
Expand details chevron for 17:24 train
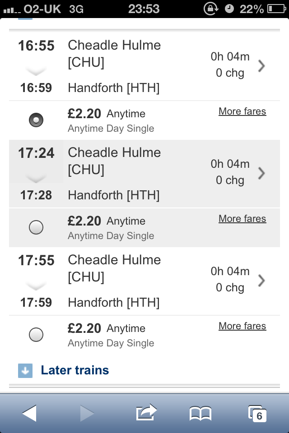click(x=261, y=173)
